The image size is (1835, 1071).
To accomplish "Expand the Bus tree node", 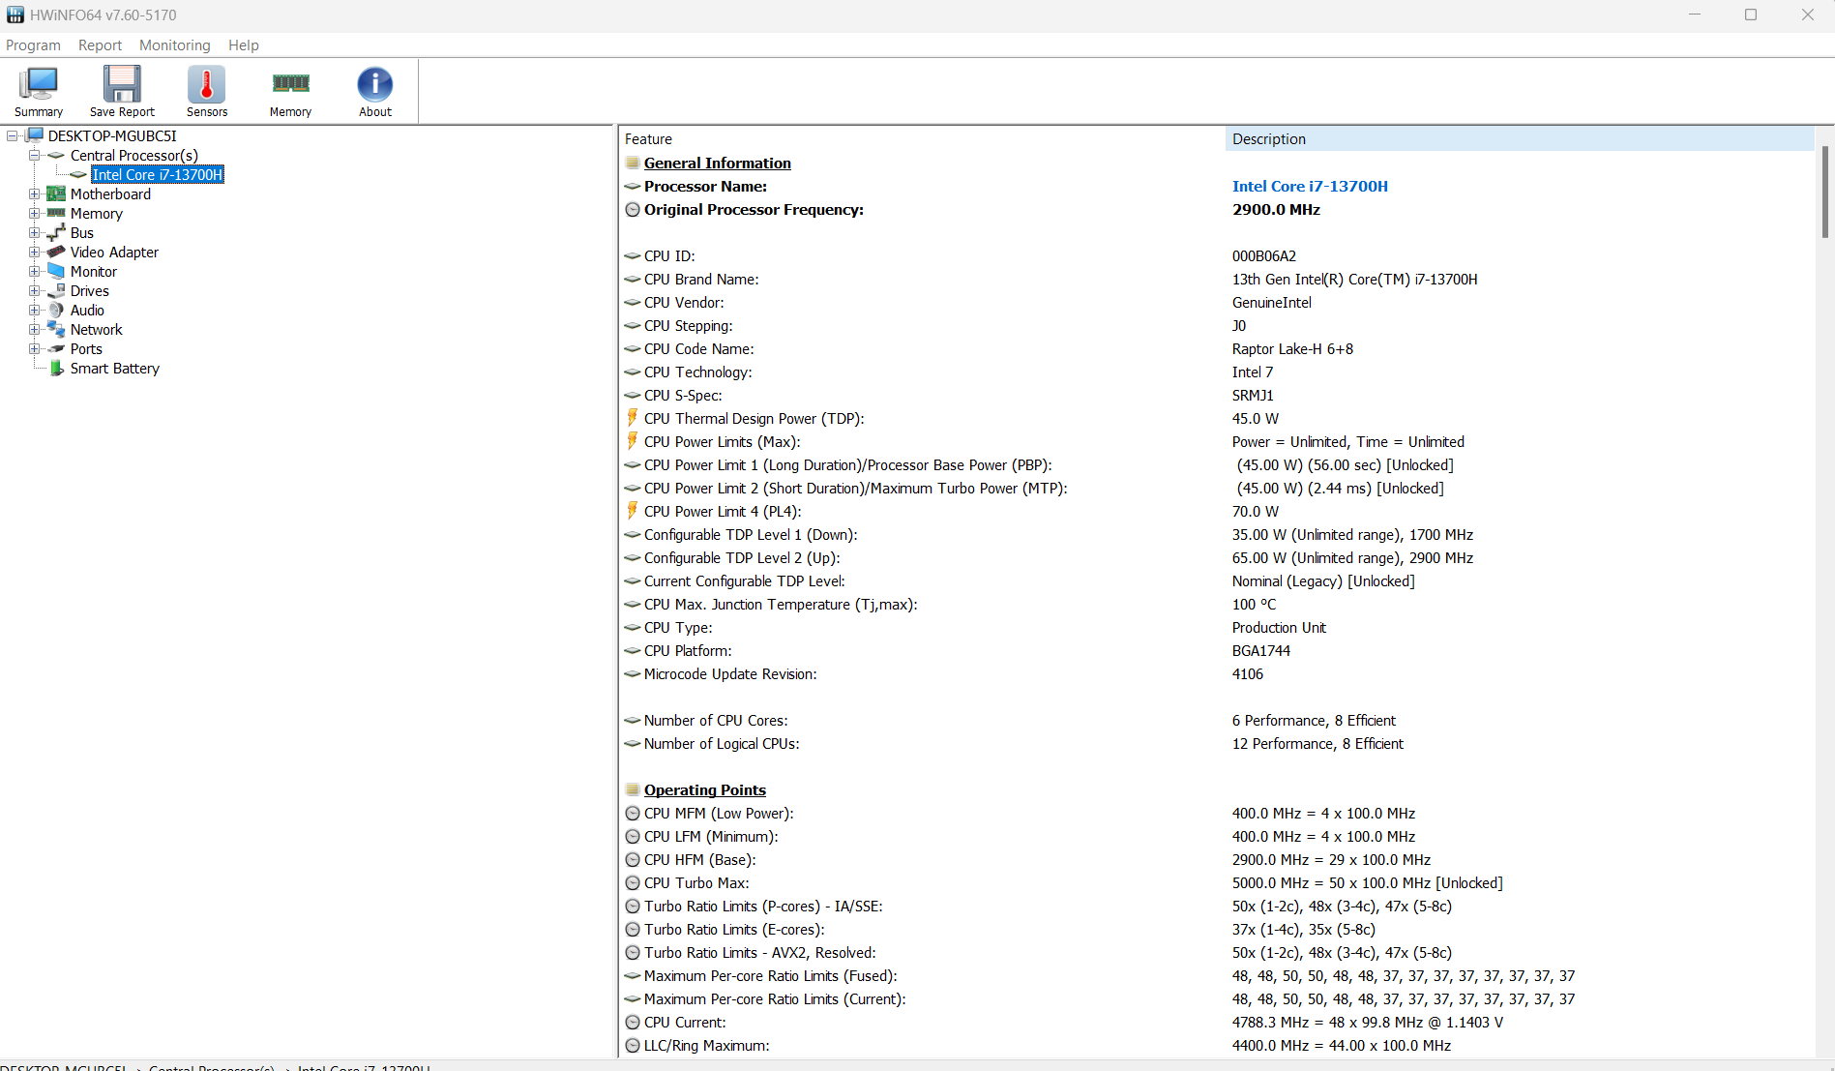I will [x=35, y=232].
